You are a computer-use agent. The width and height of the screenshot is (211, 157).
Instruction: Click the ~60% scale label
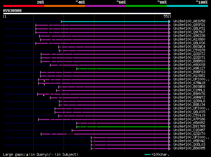[x=121, y=2]
